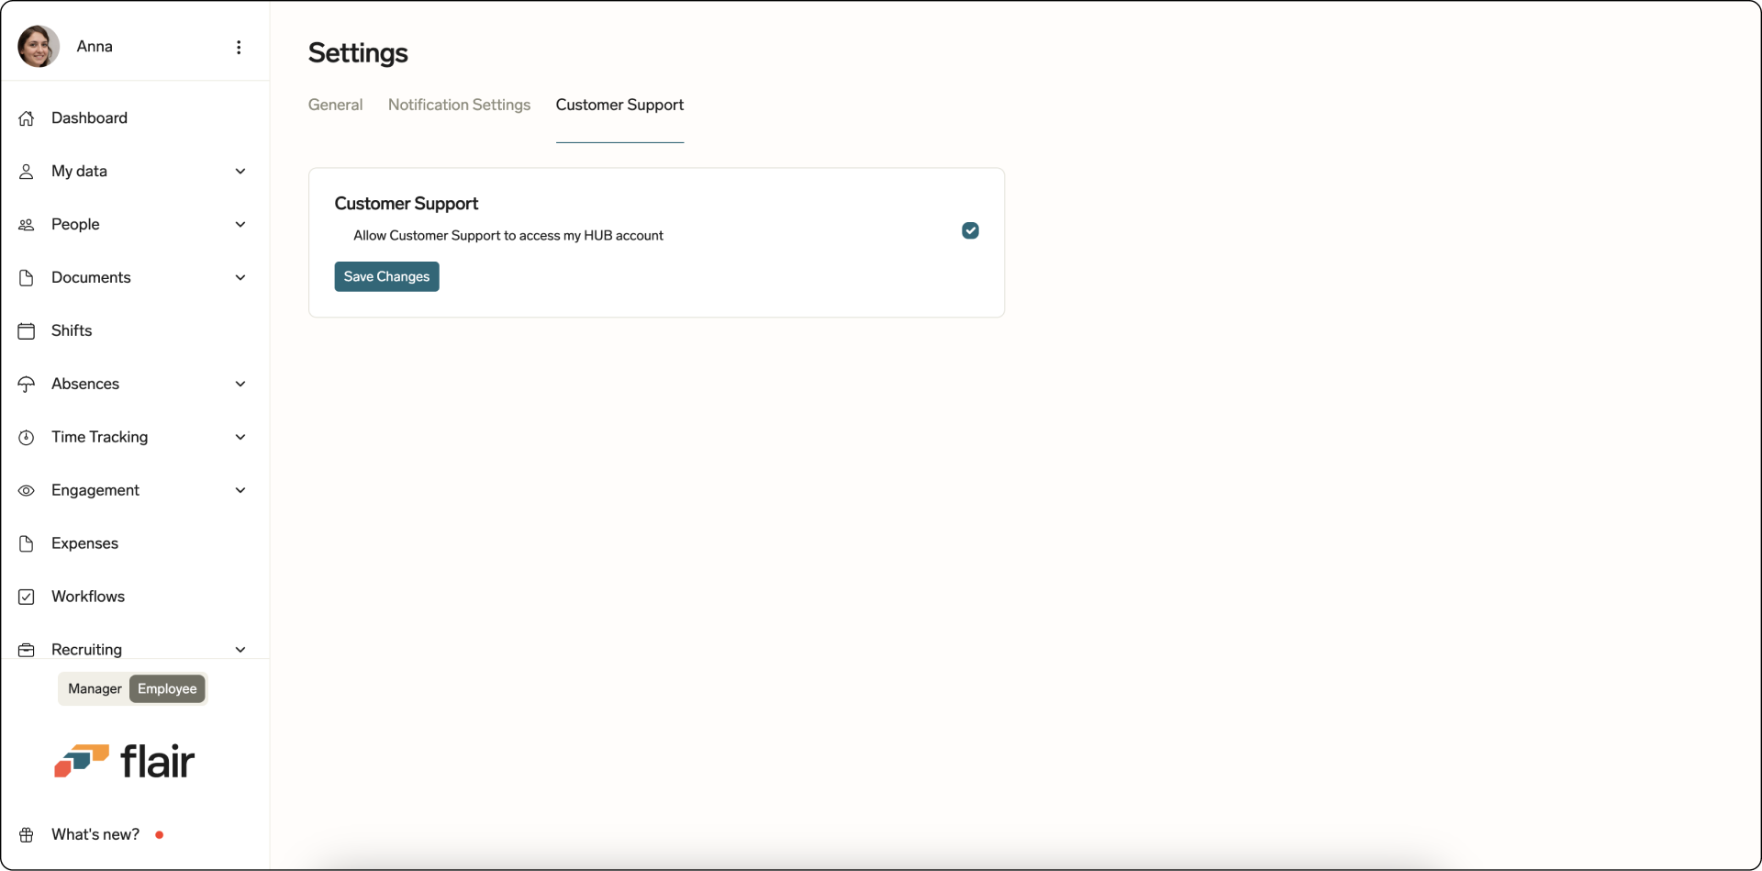Image resolution: width=1762 pixels, height=871 pixels.
Task: Select the Shifts calendar icon
Action: (27, 330)
